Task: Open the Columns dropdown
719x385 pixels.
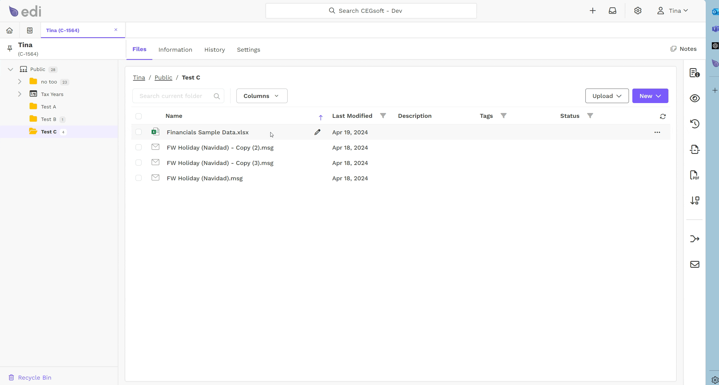Action: tap(262, 96)
